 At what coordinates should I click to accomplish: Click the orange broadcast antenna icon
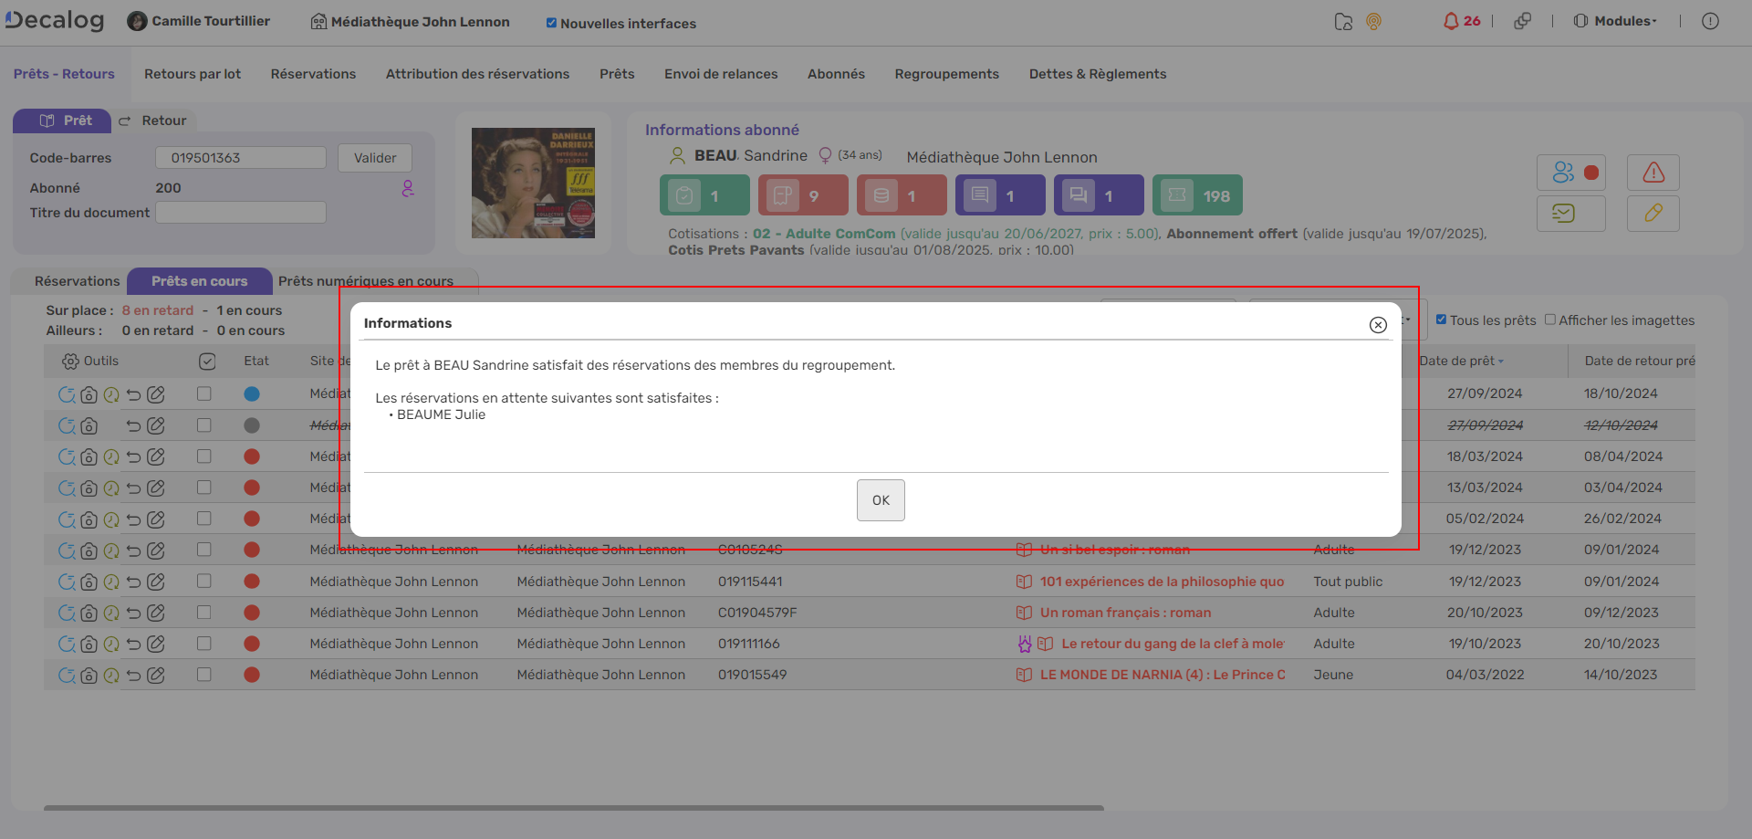[1373, 22]
